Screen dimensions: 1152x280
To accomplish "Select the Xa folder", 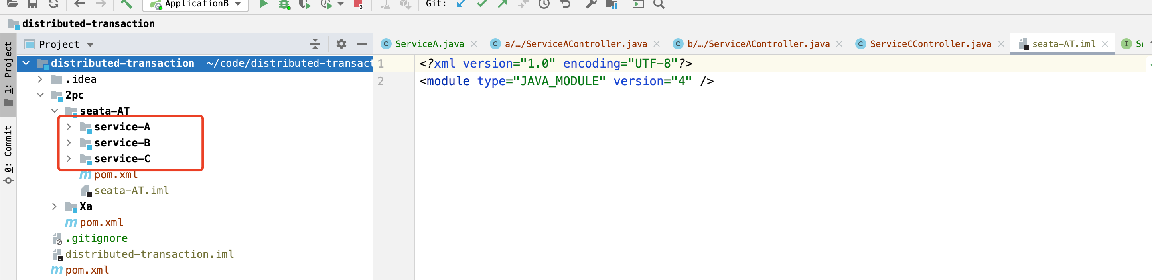I will [86, 206].
